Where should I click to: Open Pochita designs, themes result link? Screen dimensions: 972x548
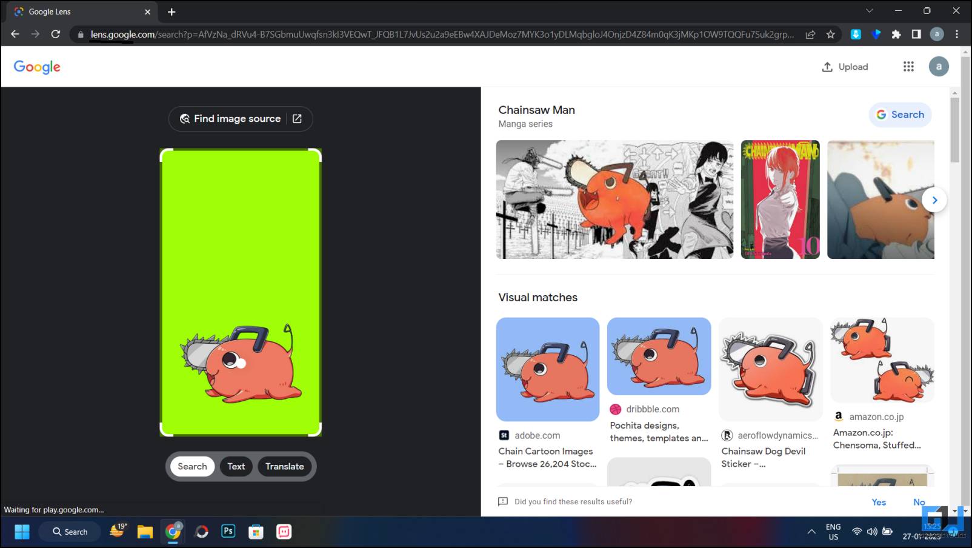(659, 432)
